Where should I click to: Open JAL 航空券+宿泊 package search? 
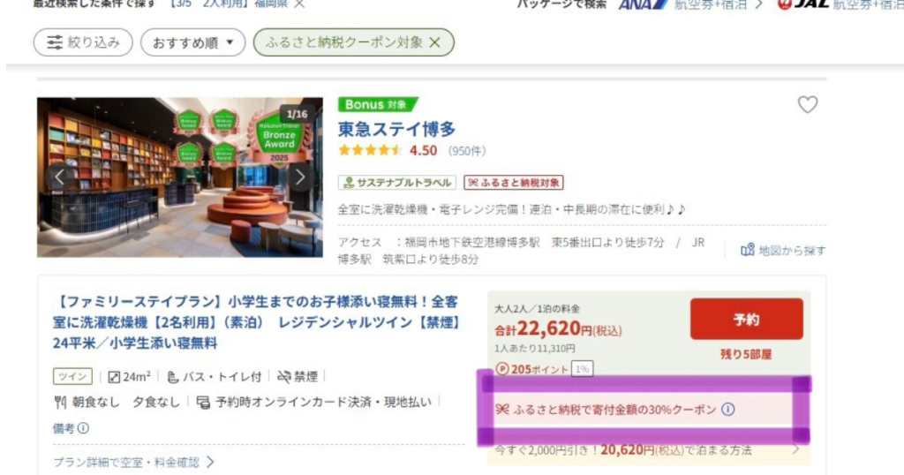(x=840, y=4)
